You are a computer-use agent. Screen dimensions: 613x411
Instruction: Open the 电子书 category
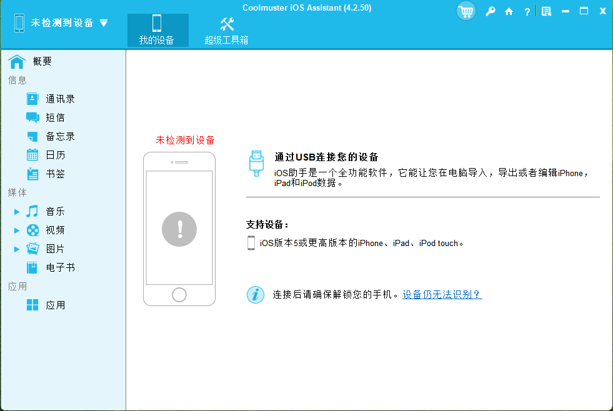60,267
